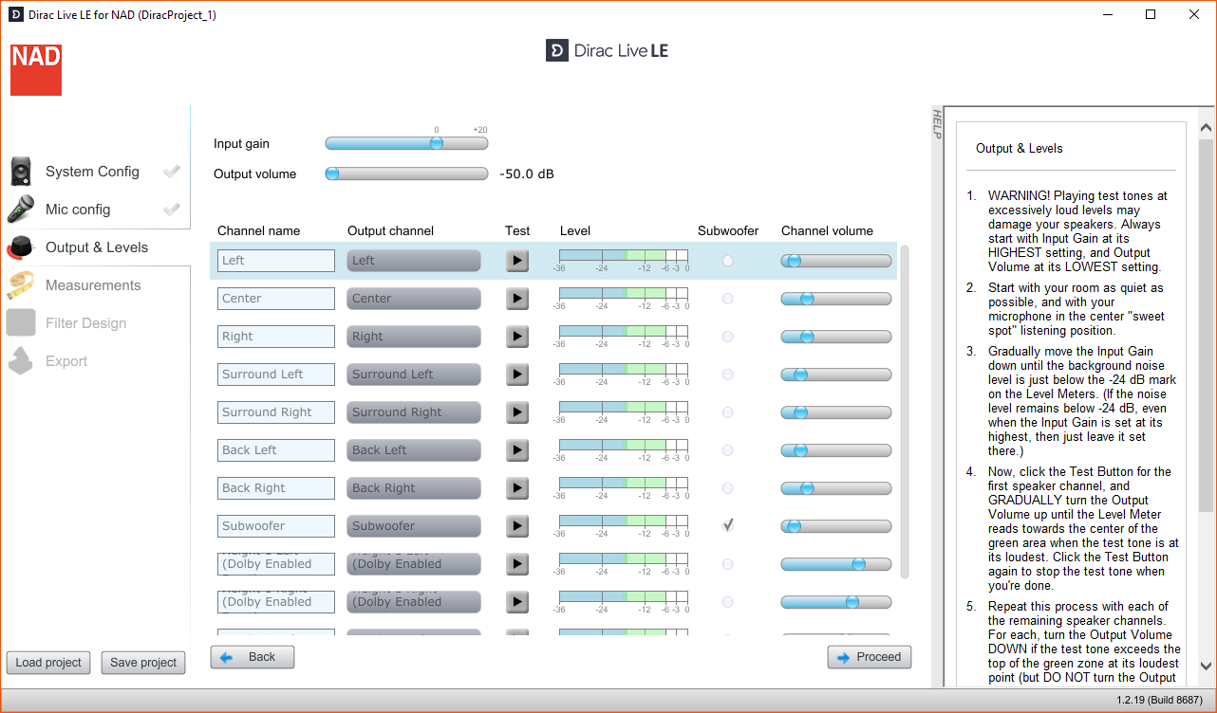Click the Subwoofer channel name field

[x=276, y=526]
